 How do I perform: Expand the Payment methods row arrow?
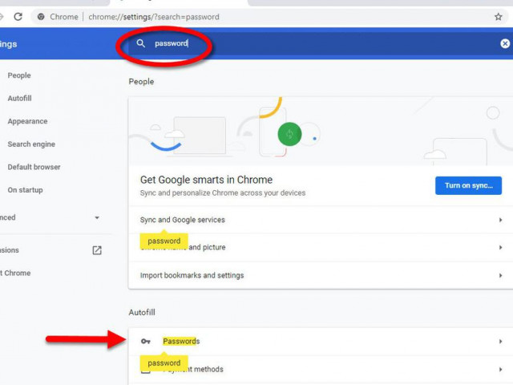click(x=500, y=369)
